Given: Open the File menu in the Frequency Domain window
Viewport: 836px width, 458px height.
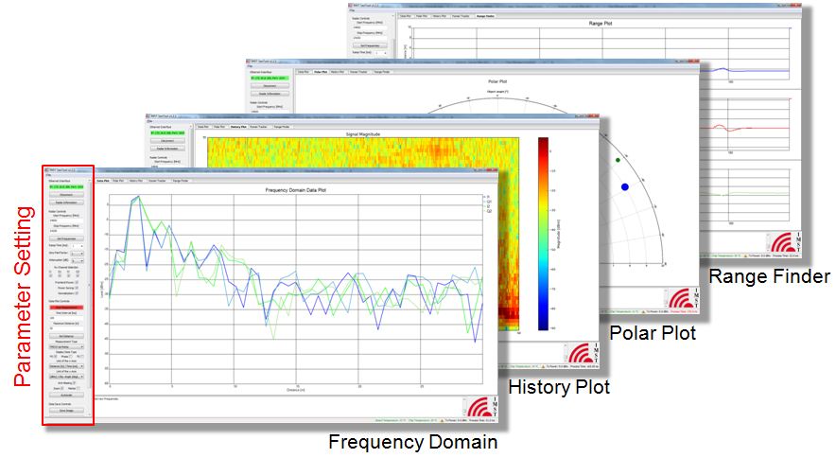Looking at the screenshot, I should tap(48, 175).
